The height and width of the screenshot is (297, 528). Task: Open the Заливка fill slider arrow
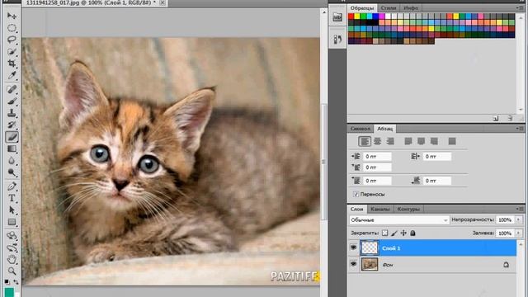[518, 233]
